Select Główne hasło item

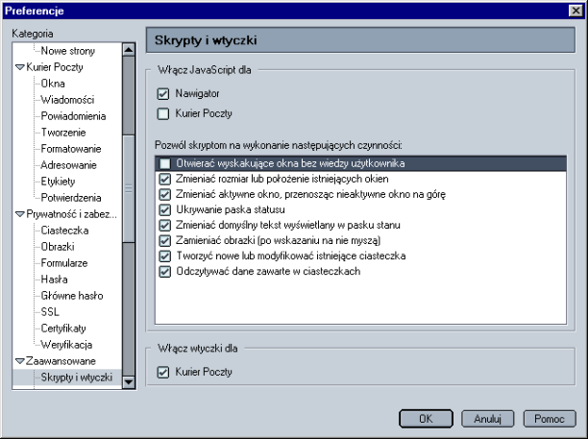tap(72, 296)
